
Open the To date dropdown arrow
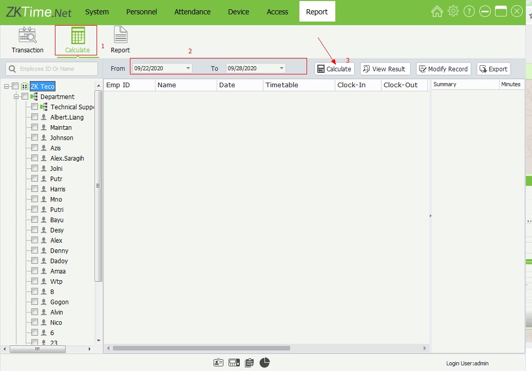281,68
